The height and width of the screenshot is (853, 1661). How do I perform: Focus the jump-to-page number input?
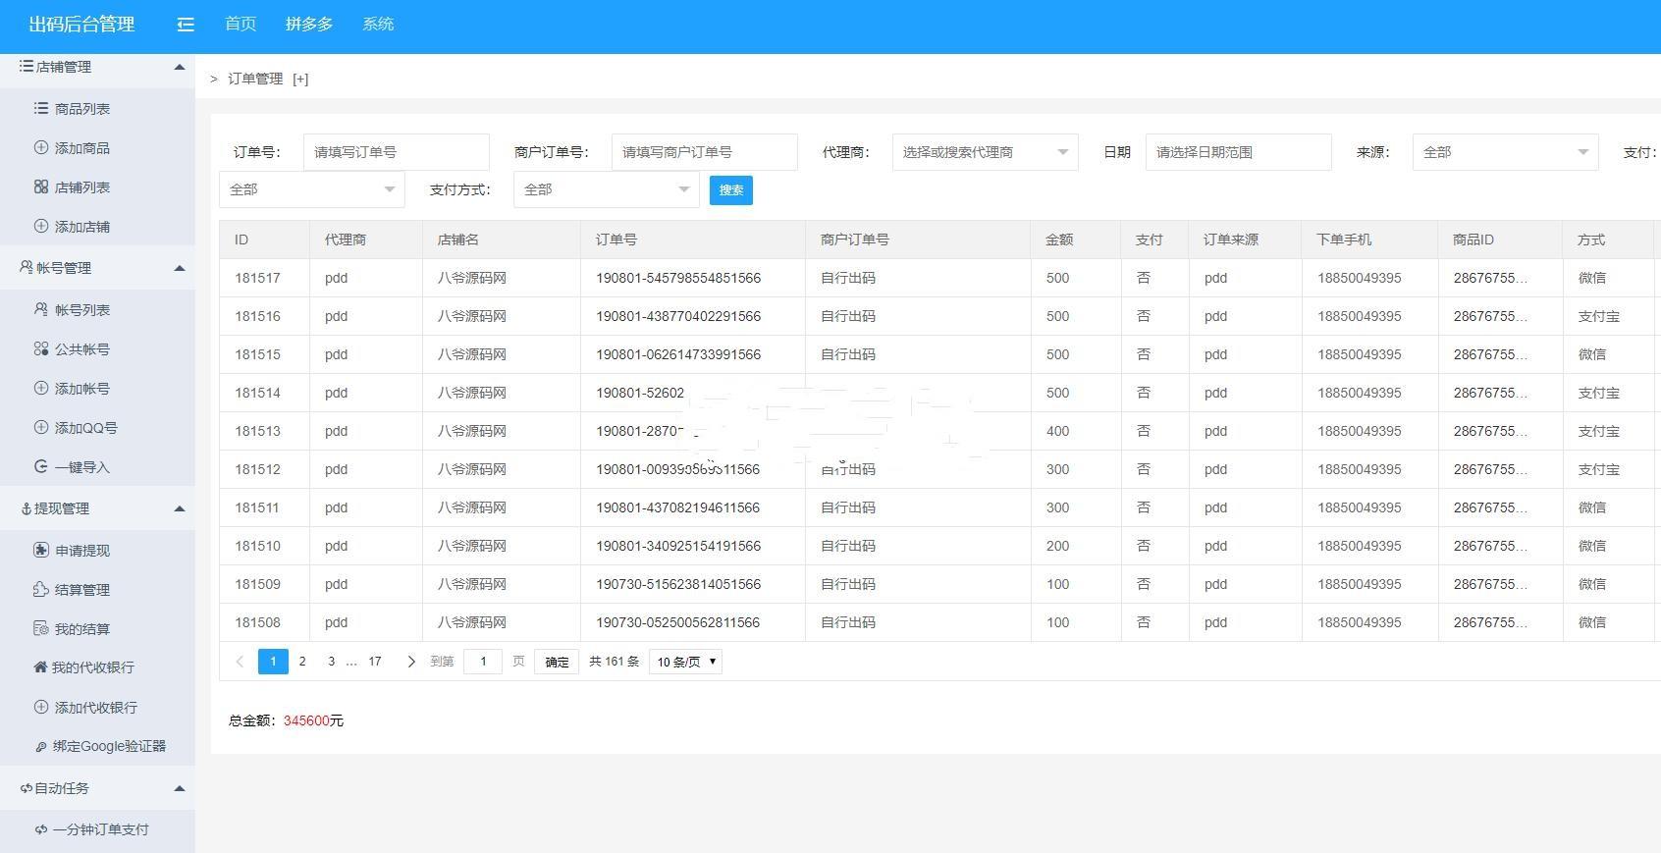coord(483,662)
